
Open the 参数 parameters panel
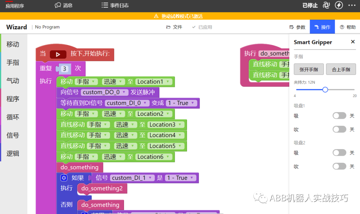(297, 27)
